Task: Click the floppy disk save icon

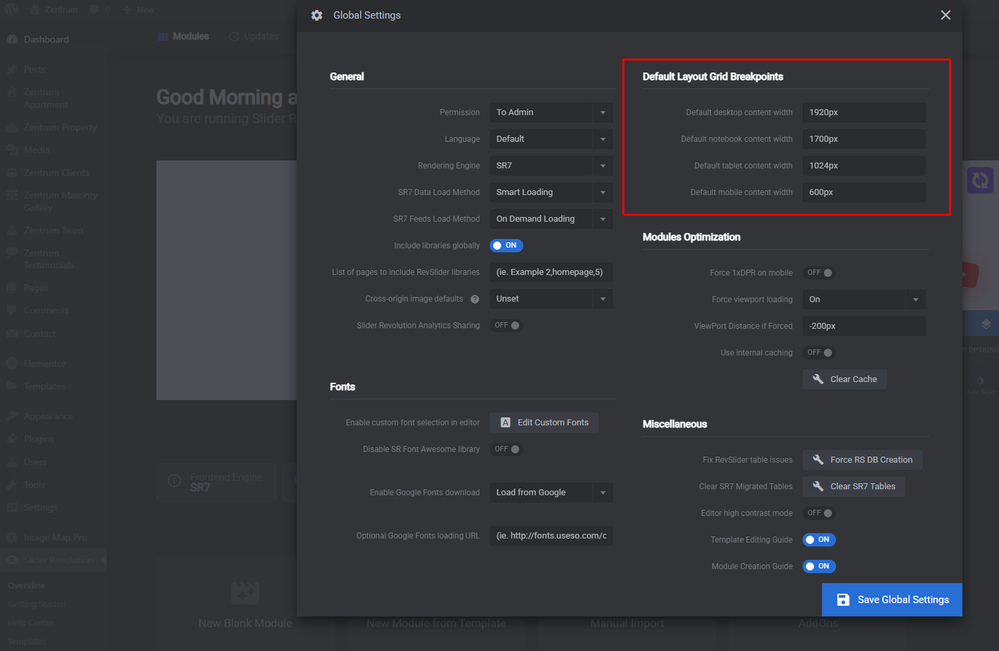Action: [843, 600]
